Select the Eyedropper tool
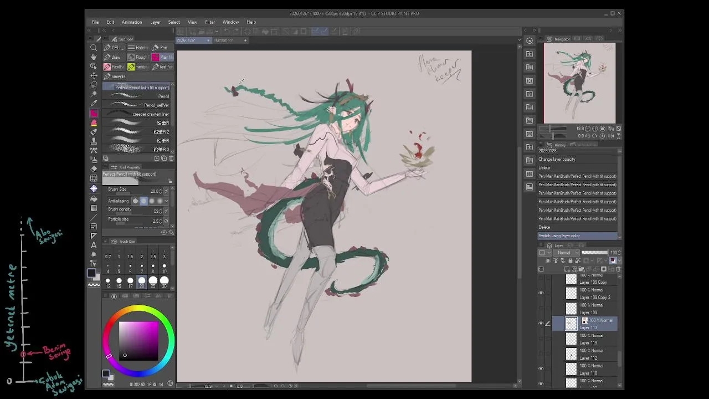 click(94, 104)
